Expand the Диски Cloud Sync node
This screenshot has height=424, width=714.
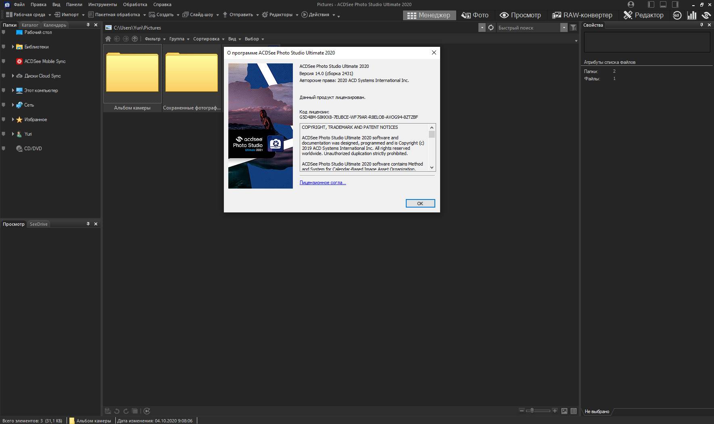click(x=13, y=76)
